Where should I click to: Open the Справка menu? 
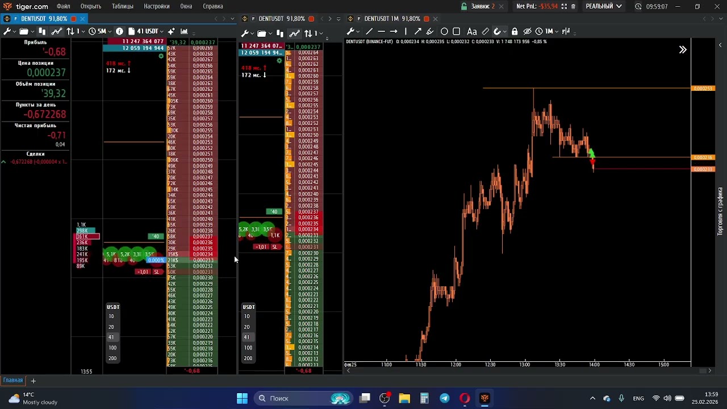pos(213,6)
